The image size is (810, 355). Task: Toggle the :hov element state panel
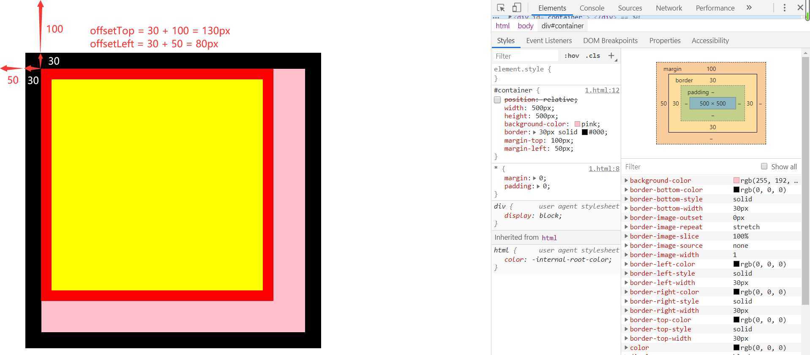point(572,56)
